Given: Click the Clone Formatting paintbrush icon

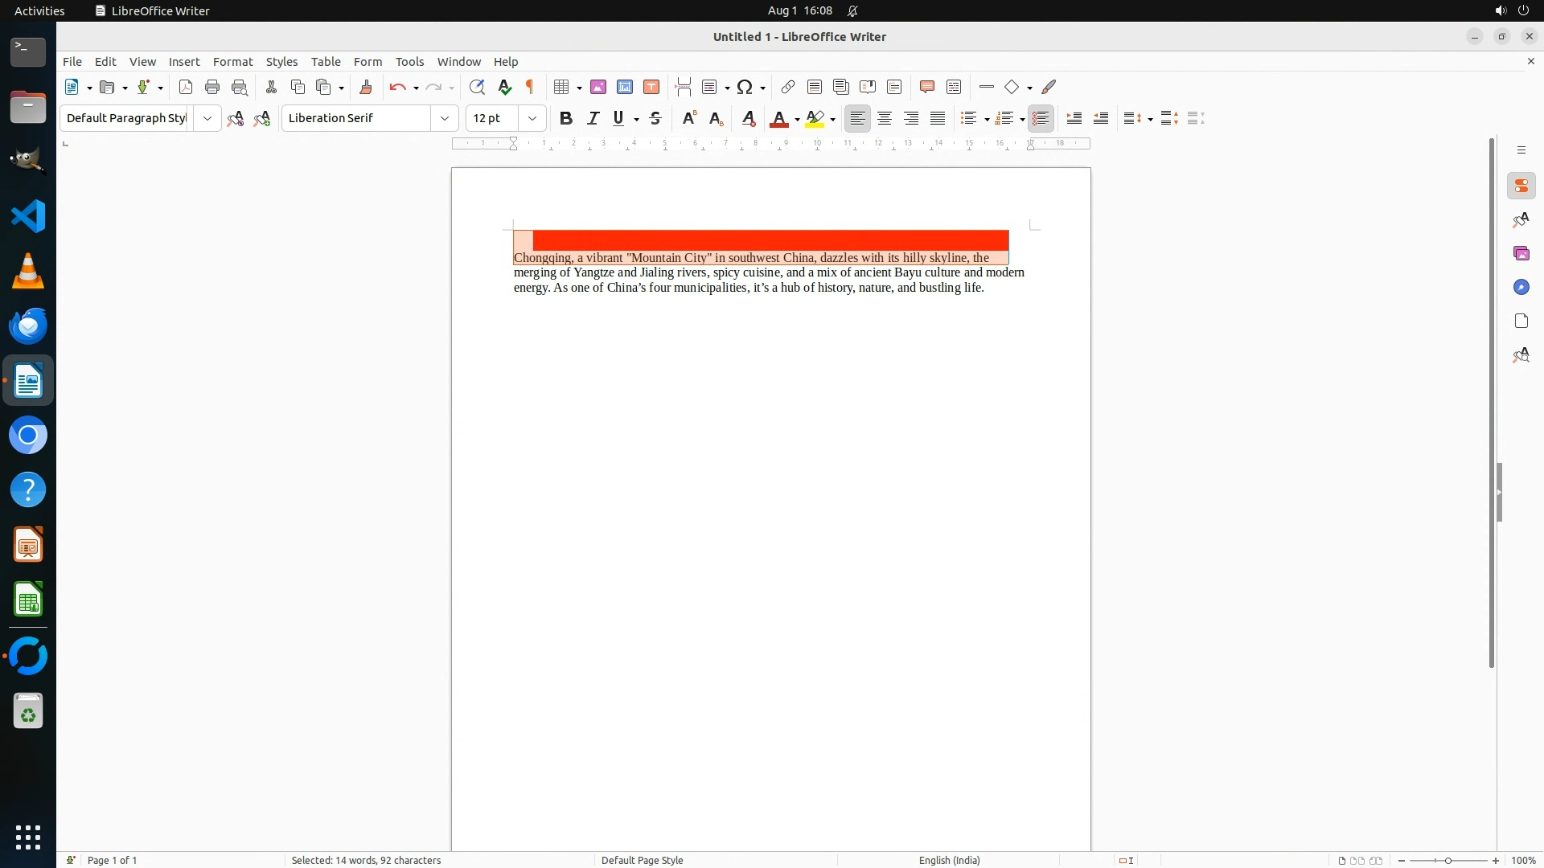Looking at the screenshot, I should point(366,87).
